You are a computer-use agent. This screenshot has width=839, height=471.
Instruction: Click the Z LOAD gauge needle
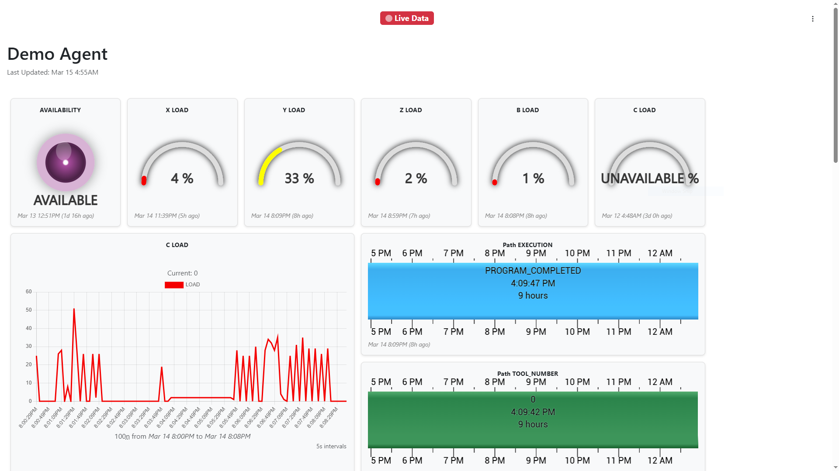[x=377, y=181]
